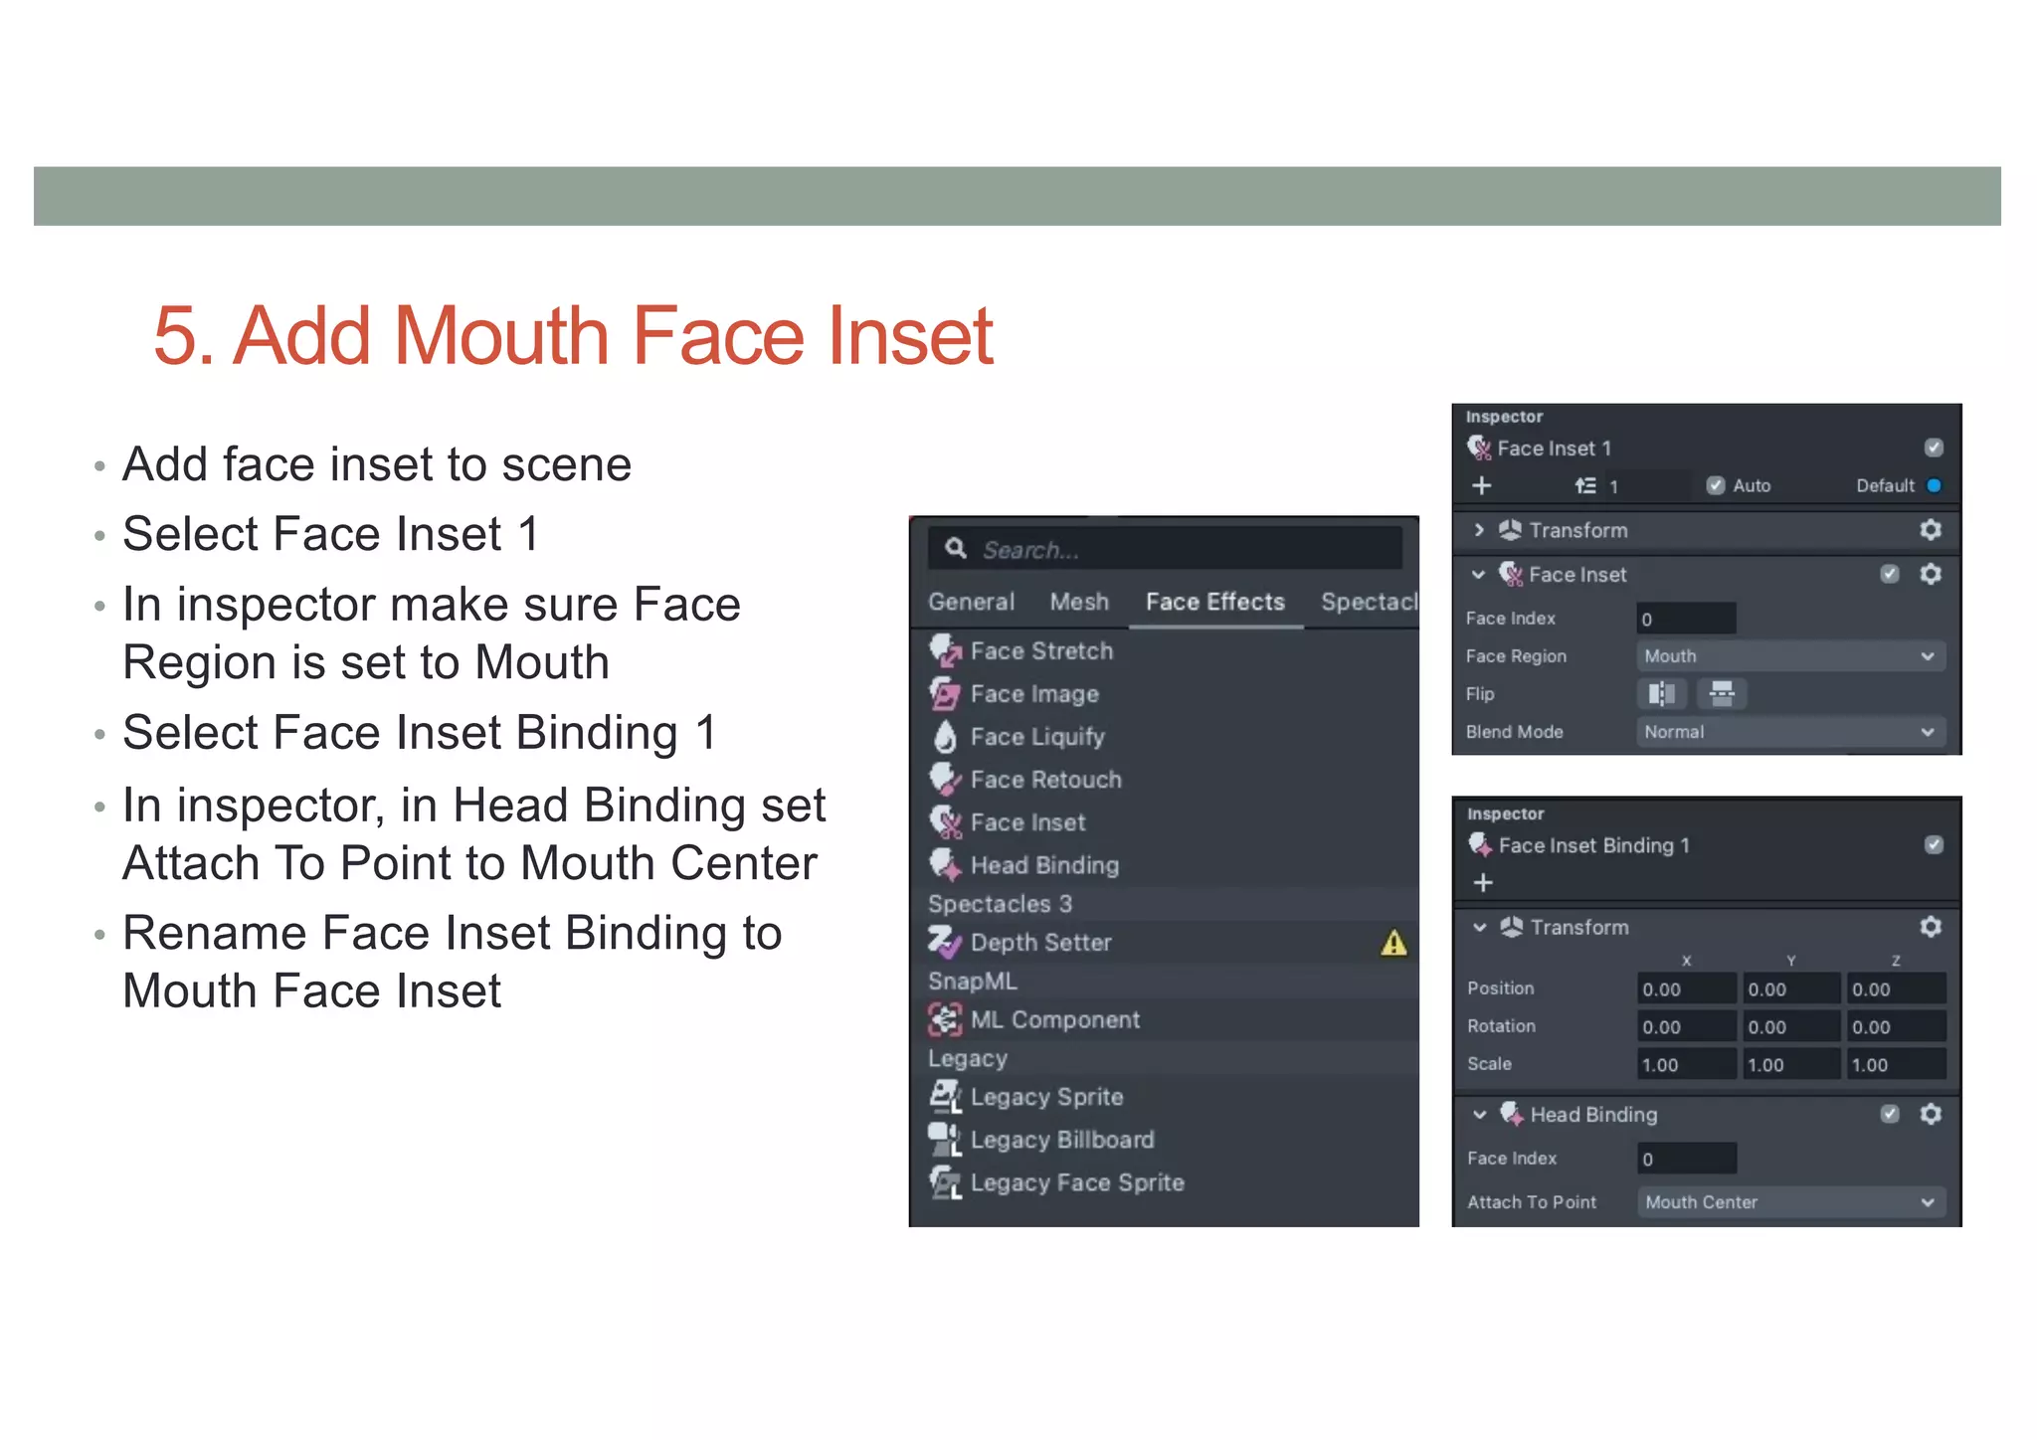Edit Scale Z value field

(1896, 1064)
